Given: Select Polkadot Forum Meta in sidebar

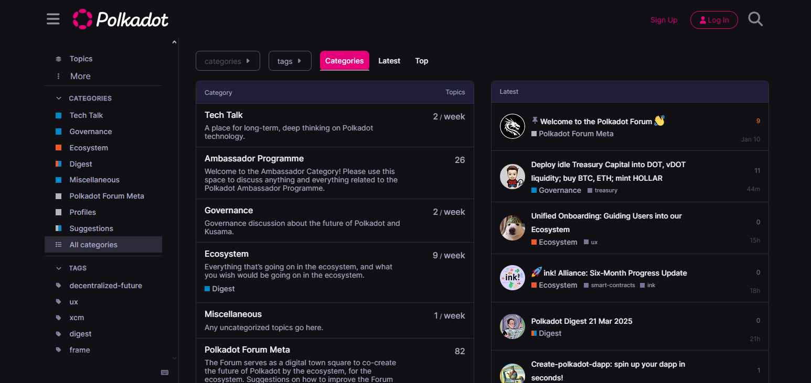Looking at the screenshot, I should point(103,196).
